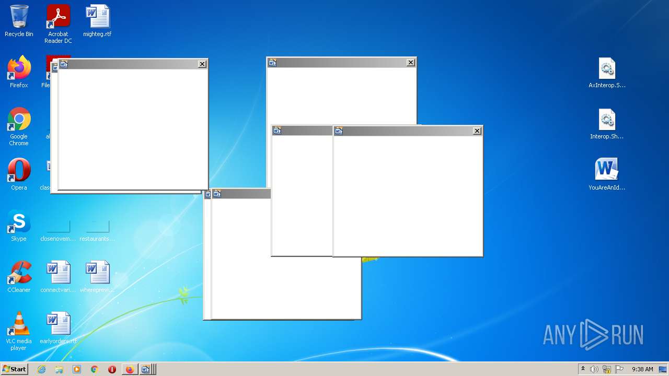Open Action Center flag icon
Image resolution: width=669 pixels, height=376 pixels.
pyautogui.click(x=620, y=369)
